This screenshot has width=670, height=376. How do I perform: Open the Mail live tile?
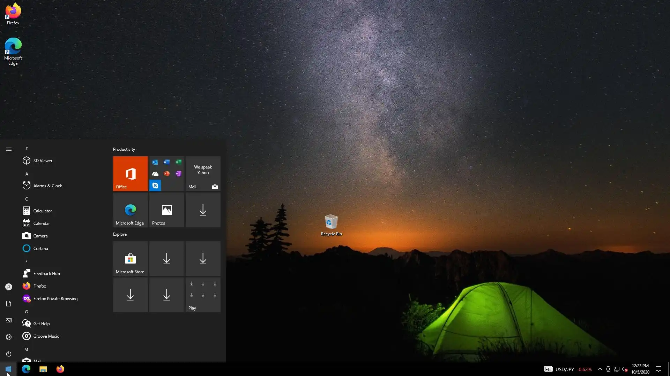[x=203, y=173]
